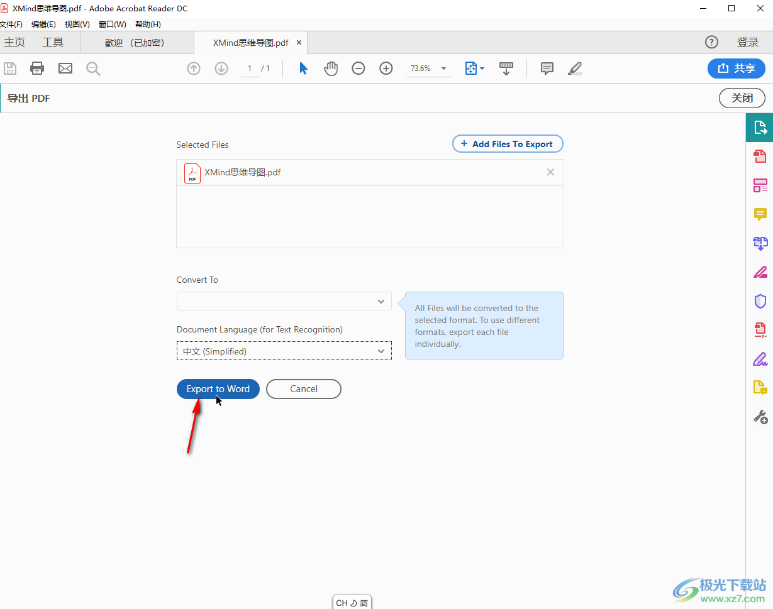Open the pink pen Redact sidebar tool
773x609 pixels.
click(x=760, y=272)
